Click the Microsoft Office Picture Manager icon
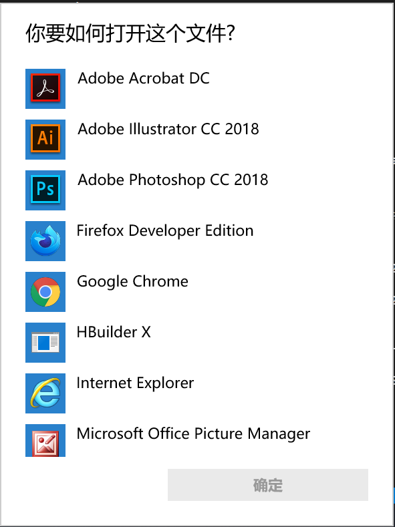The image size is (395, 527). (45, 440)
